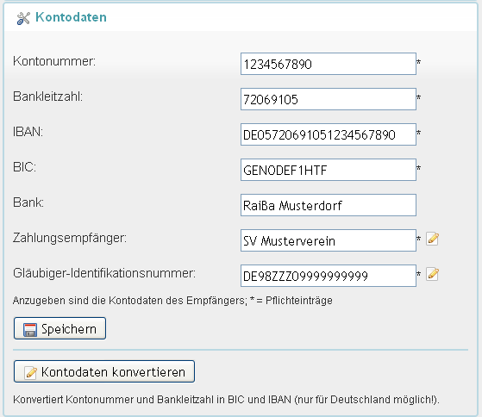Focus the Gläubiger-Identifikationsnummer input field

pyautogui.click(x=329, y=276)
